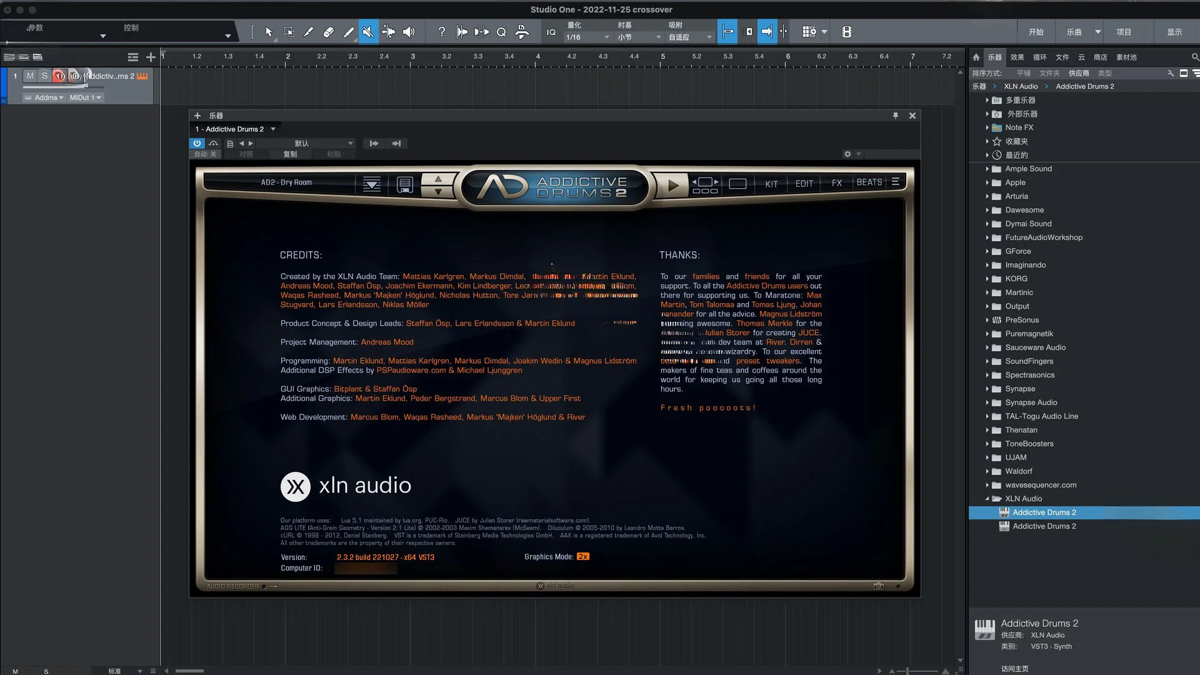Click the Addictive Drums play button

click(672, 186)
